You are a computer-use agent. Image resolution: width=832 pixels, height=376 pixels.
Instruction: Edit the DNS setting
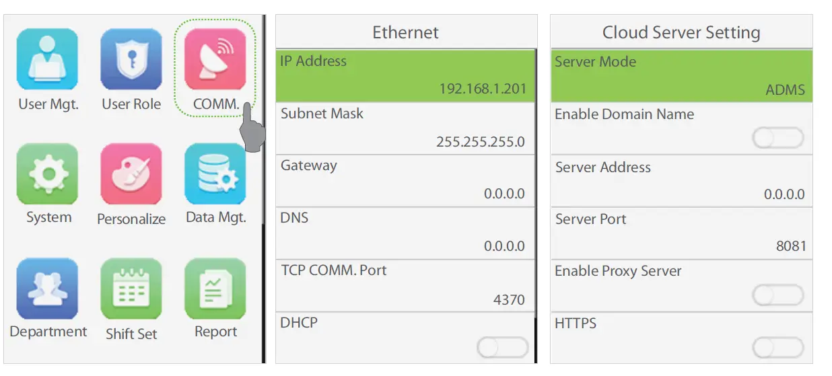406,233
